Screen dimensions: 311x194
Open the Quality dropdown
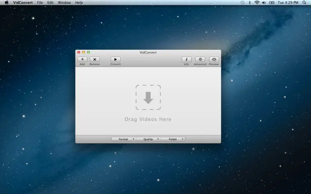[x=149, y=139]
